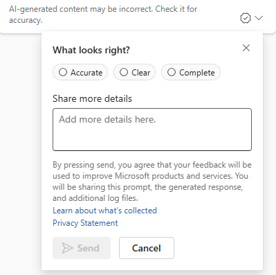Select the Accurate option
The image size is (276, 275).
[80, 72]
